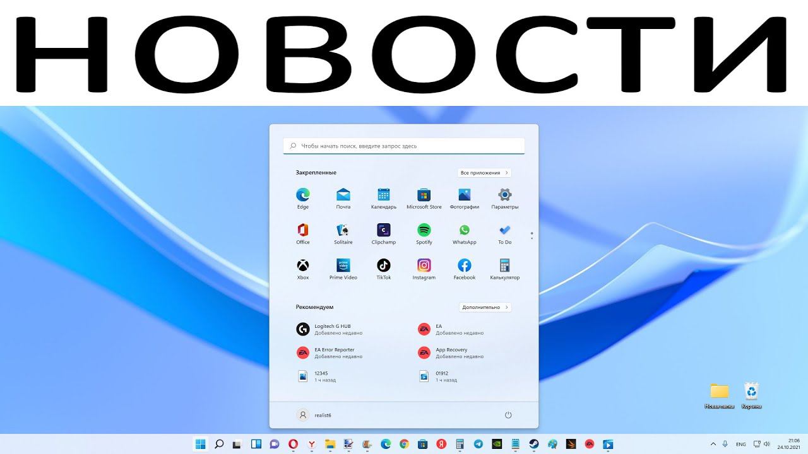This screenshot has height=454, width=808.
Task: Open File Explorer on the taskbar
Action: (330, 444)
